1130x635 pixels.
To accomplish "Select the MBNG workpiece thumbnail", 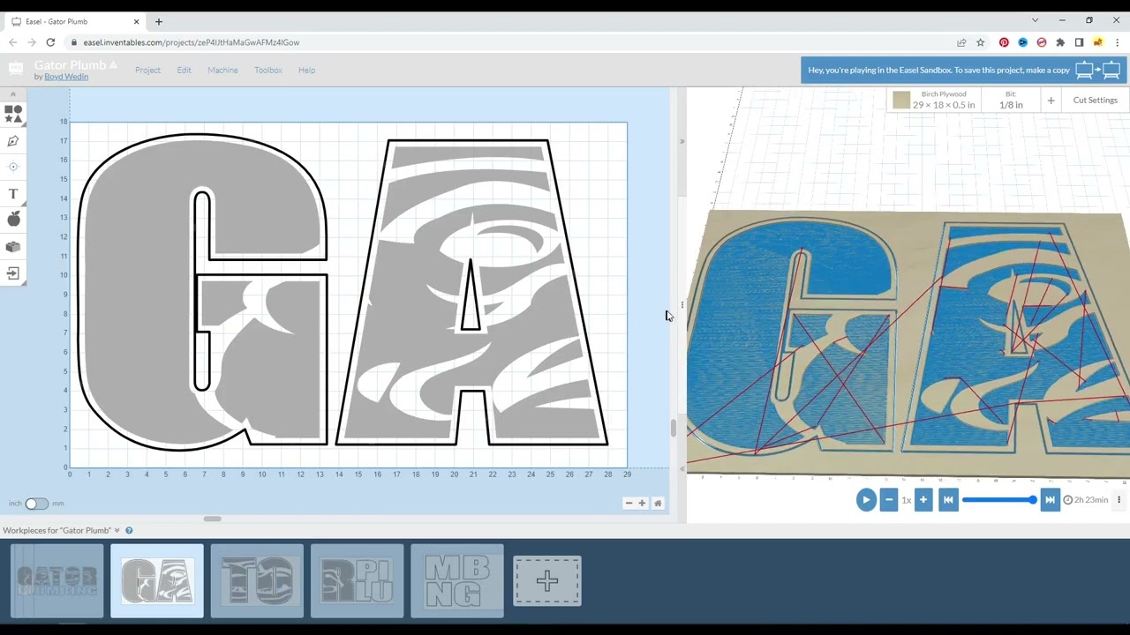I will 457,581.
